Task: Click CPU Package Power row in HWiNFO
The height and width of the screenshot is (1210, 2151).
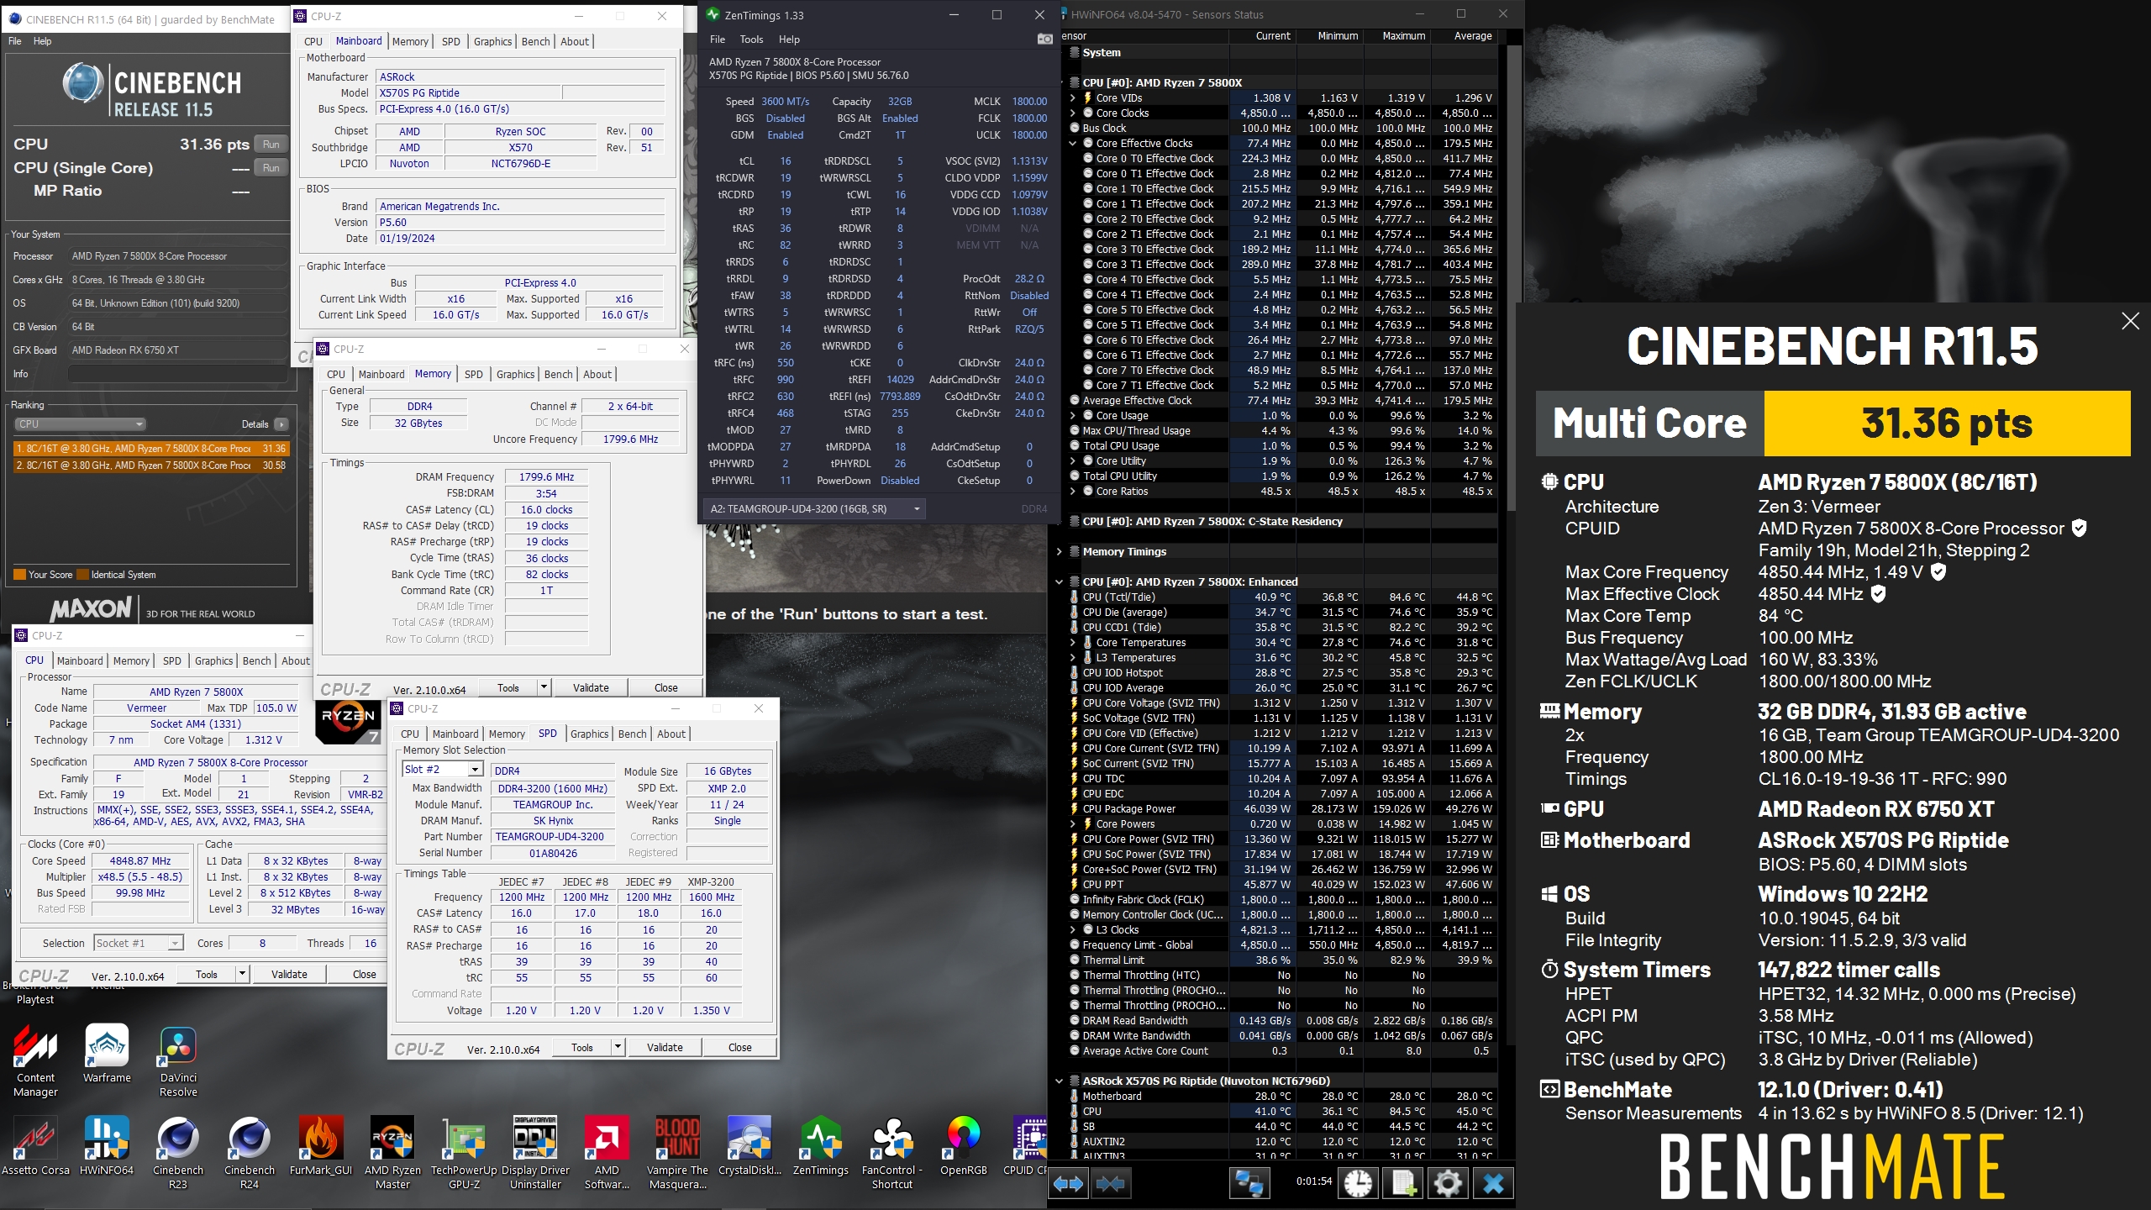Action: pyautogui.click(x=1281, y=809)
